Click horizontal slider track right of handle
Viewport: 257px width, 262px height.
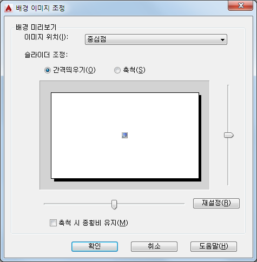(150, 204)
